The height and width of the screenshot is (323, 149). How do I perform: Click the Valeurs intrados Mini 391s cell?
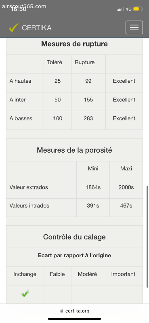pyautogui.click(x=93, y=206)
